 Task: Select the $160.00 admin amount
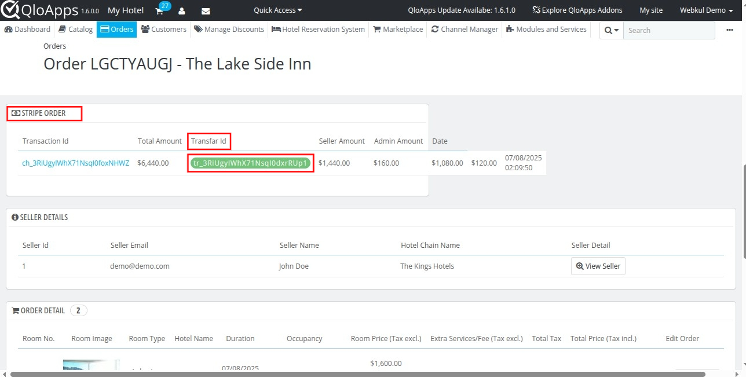click(x=386, y=163)
